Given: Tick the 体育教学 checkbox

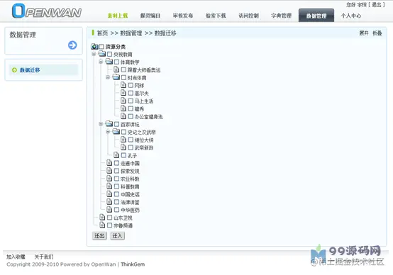Looking at the screenshot, I should (x=116, y=62).
